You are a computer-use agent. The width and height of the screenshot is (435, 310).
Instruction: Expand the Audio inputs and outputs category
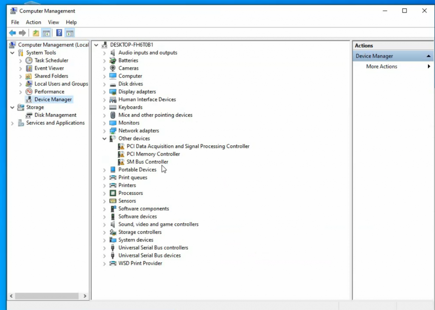tap(105, 53)
